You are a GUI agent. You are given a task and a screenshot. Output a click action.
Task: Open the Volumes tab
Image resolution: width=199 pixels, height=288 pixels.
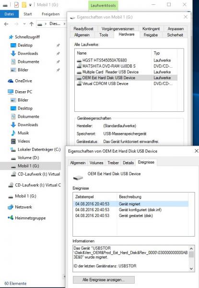[96, 163]
